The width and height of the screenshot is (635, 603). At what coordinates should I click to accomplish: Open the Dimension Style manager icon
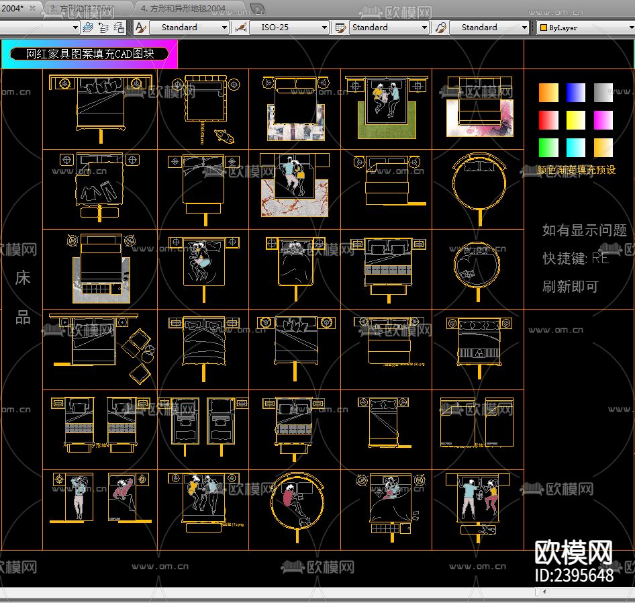pyautogui.click(x=240, y=28)
